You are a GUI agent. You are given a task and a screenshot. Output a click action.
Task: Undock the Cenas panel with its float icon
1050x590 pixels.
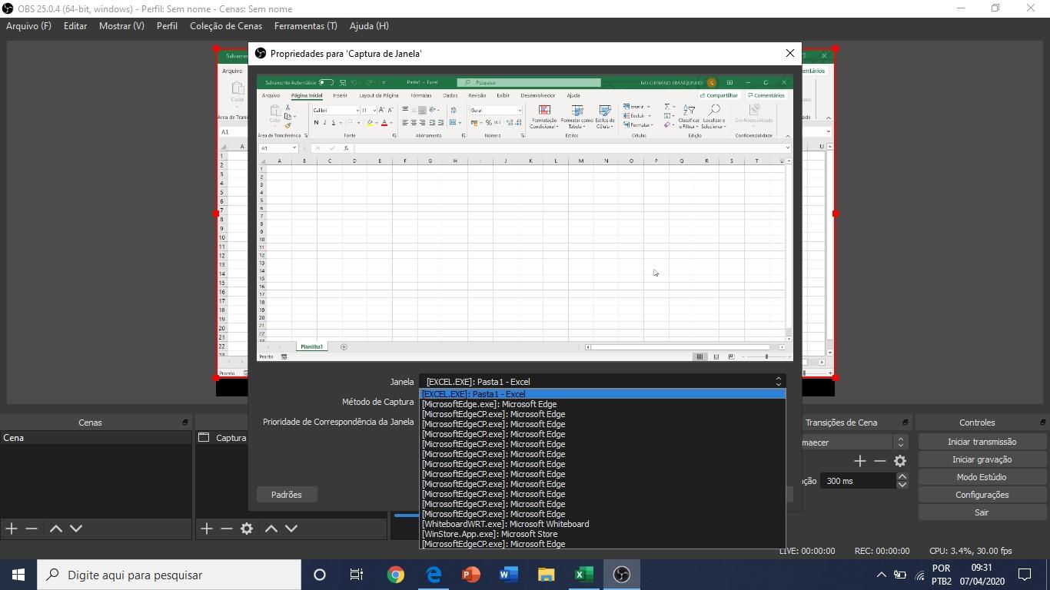point(184,423)
